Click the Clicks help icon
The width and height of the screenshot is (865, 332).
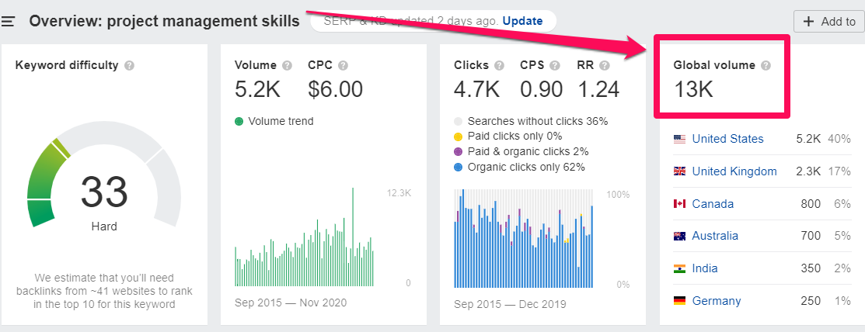[x=499, y=66]
